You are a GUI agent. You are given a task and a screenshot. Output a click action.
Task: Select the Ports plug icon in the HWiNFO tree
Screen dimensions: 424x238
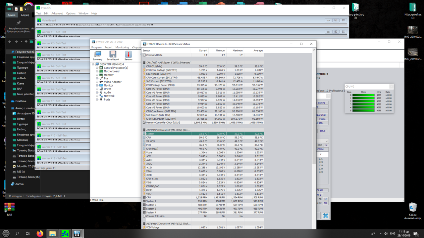[x=101, y=99]
